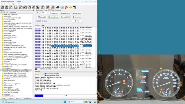Click the Change KM button
The width and height of the screenshot is (185, 104).
53,13
